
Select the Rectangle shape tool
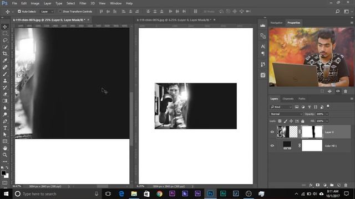[5, 142]
